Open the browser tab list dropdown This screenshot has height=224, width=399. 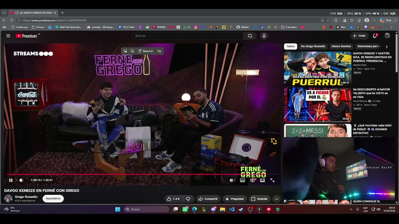tap(4, 13)
